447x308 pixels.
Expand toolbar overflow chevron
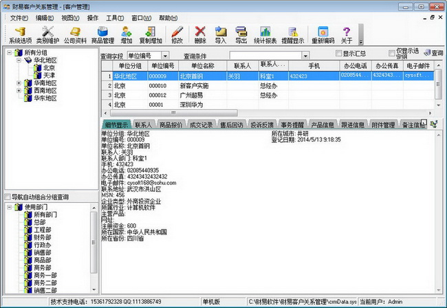(361, 42)
